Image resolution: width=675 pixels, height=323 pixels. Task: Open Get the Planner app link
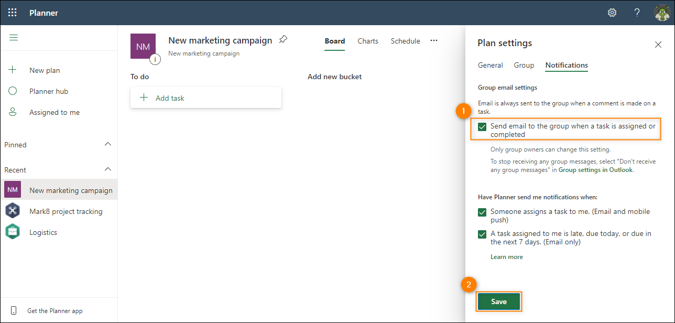(x=55, y=311)
